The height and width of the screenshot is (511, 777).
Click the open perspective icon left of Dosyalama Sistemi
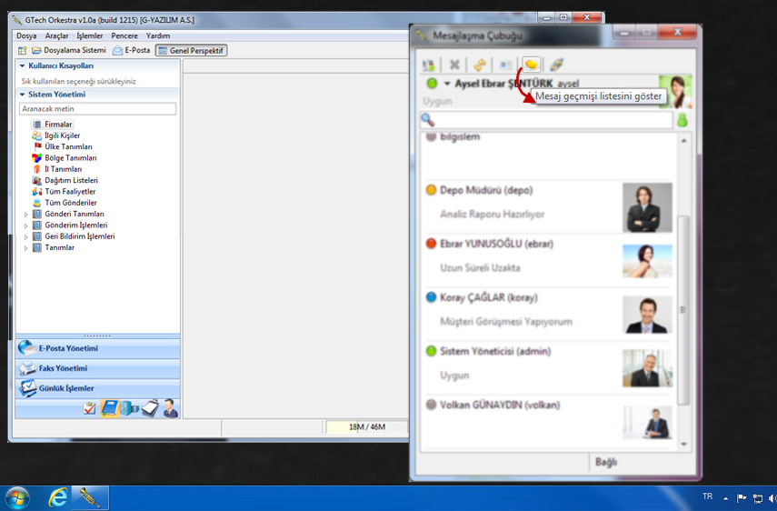click(22, 50)
